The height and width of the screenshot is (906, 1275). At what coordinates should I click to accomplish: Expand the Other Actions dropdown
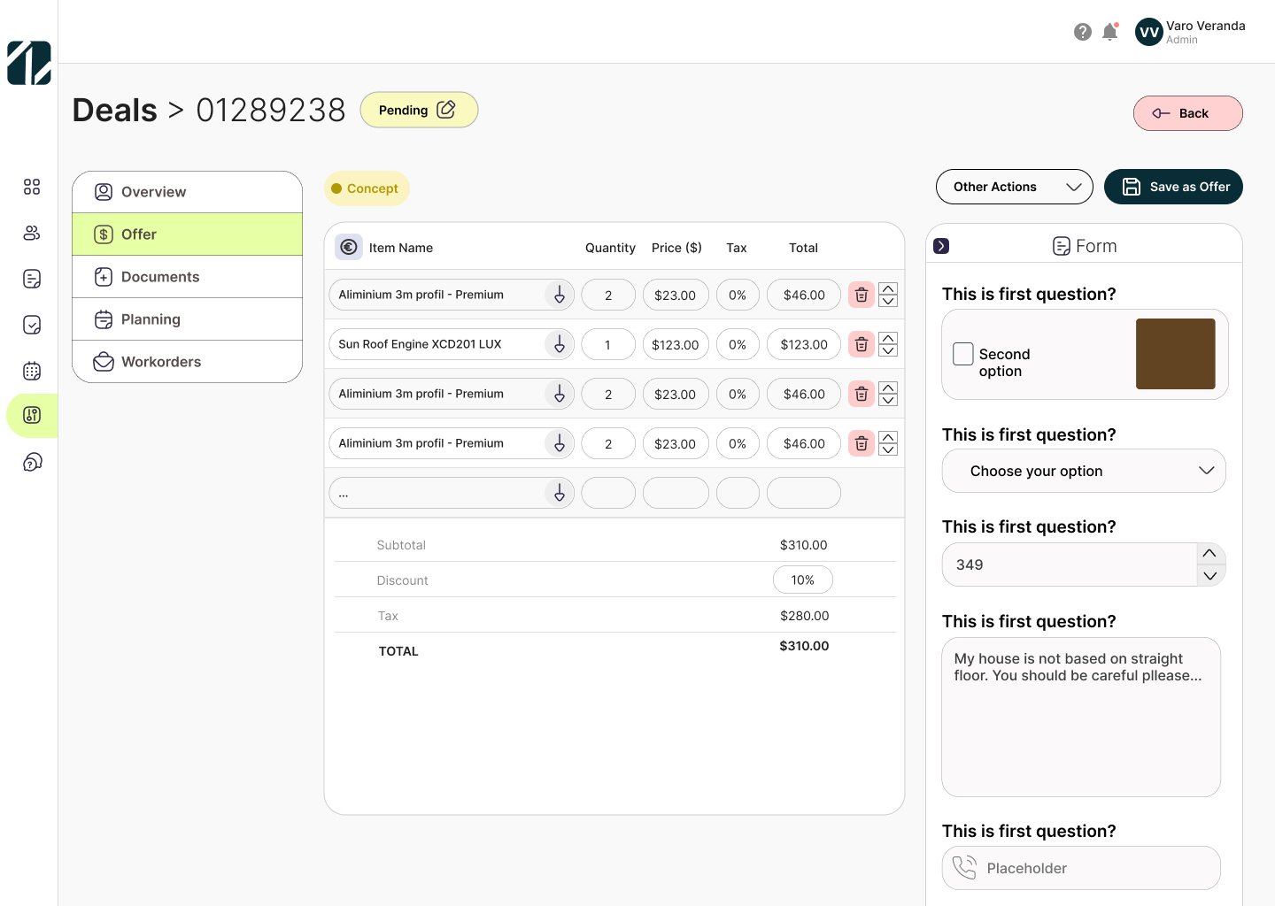point(1014,187)
